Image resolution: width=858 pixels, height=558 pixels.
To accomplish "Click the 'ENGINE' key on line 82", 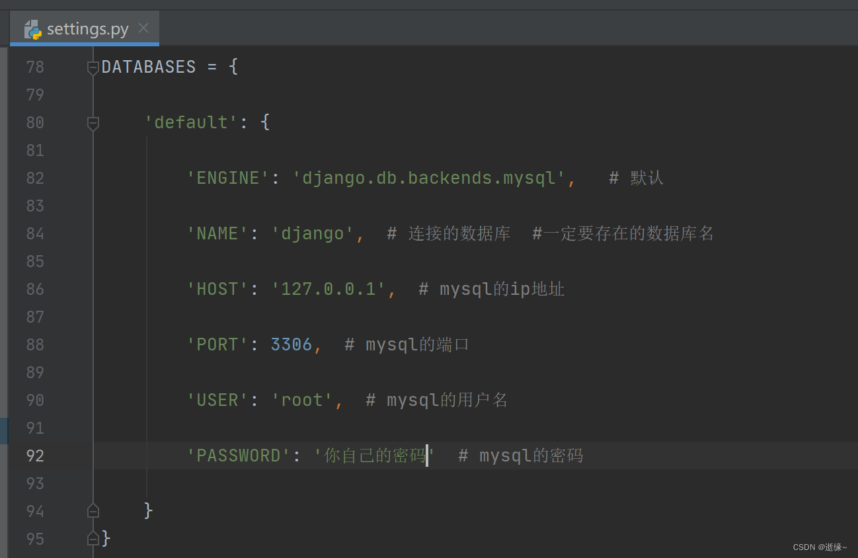I will coord(227,177).
